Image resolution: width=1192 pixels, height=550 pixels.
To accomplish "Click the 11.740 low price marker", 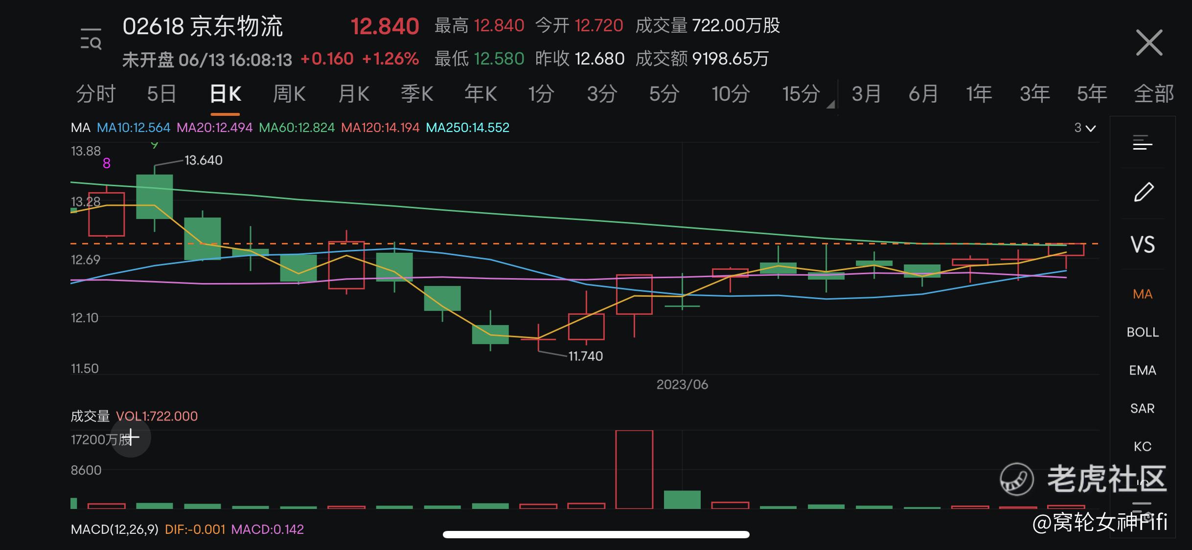I will 585,356.
